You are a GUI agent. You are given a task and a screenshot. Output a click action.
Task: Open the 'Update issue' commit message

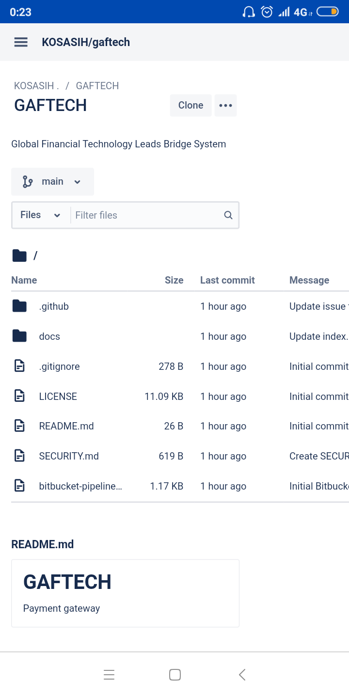pyautogui.click(x=319, y=306)
